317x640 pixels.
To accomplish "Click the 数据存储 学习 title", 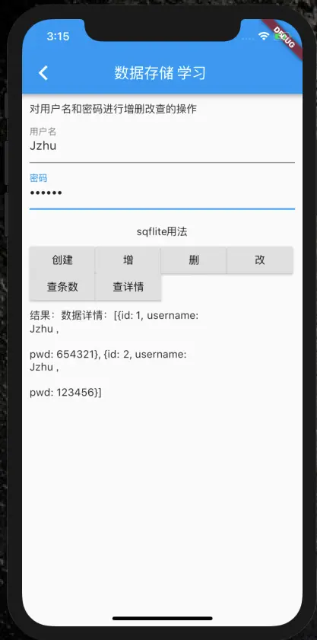I will 160,74.
